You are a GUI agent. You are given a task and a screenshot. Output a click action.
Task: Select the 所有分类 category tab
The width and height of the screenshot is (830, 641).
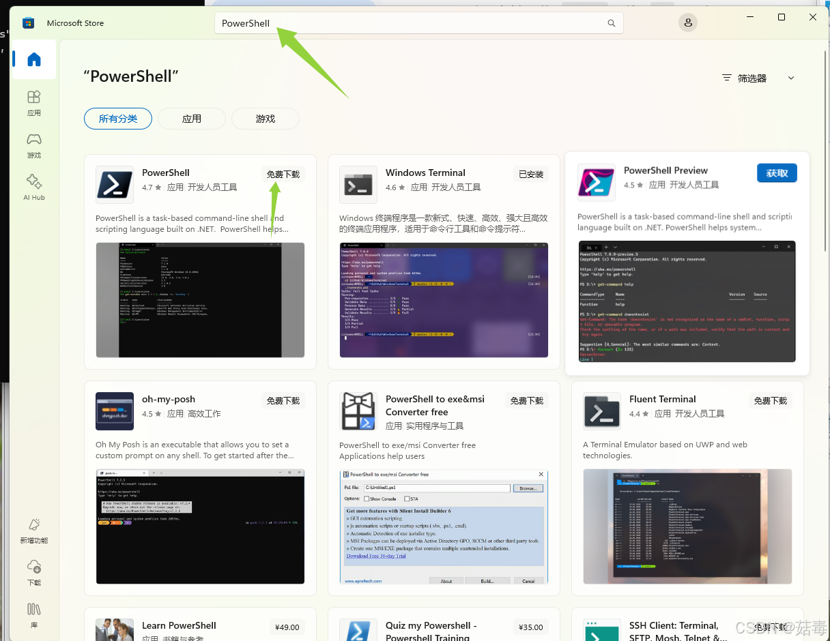click(x=118, y=119)
